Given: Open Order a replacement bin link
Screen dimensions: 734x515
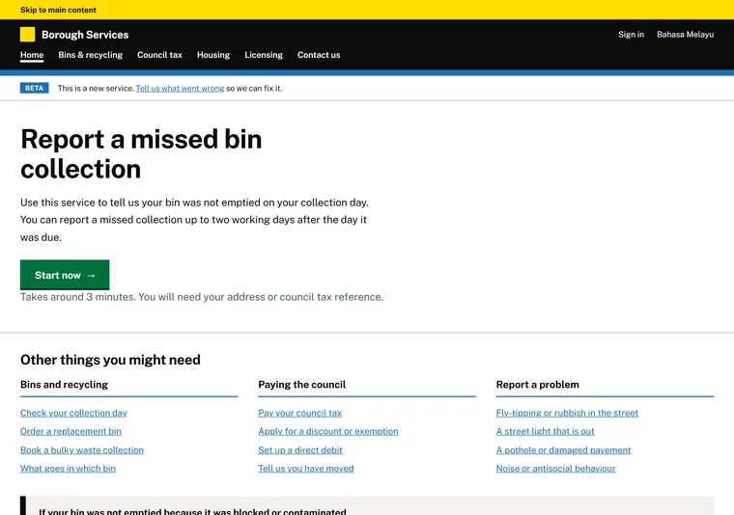Looking at the screenshot, I should click(71, 431).
